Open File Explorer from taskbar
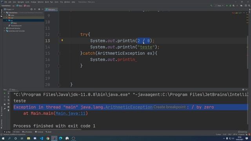251x141 pixels. [x=29, y=138]
